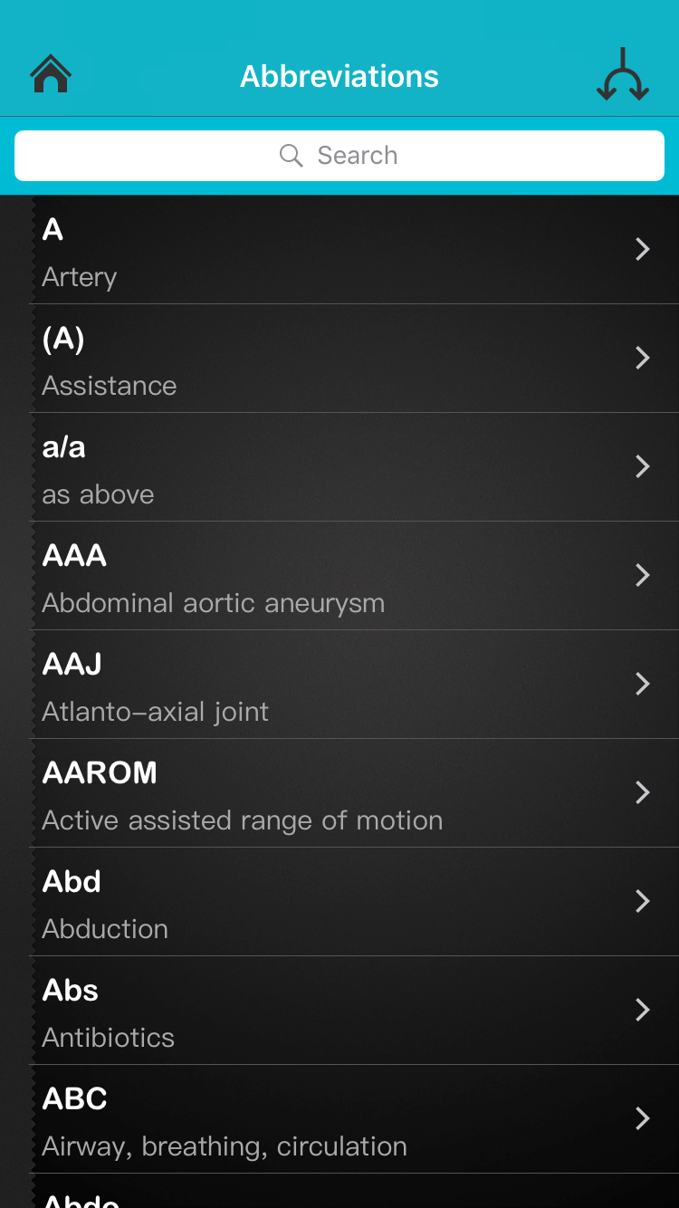Open the Antibiotics row chevron
The width and height of the screenshot is (679, 1208).
[643, 1010]
